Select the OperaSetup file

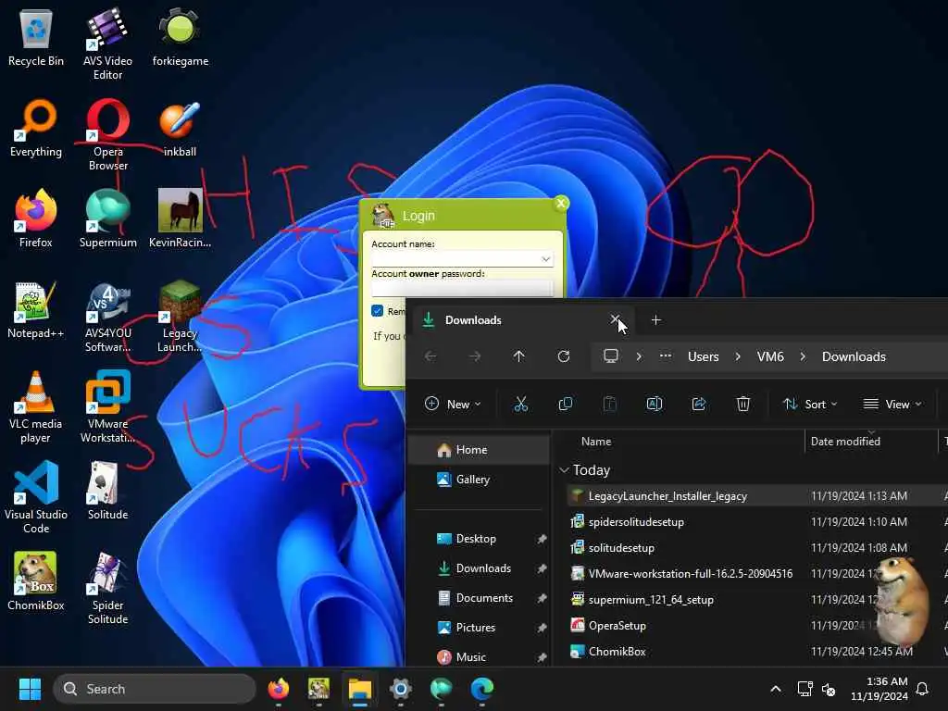[617, 626]
